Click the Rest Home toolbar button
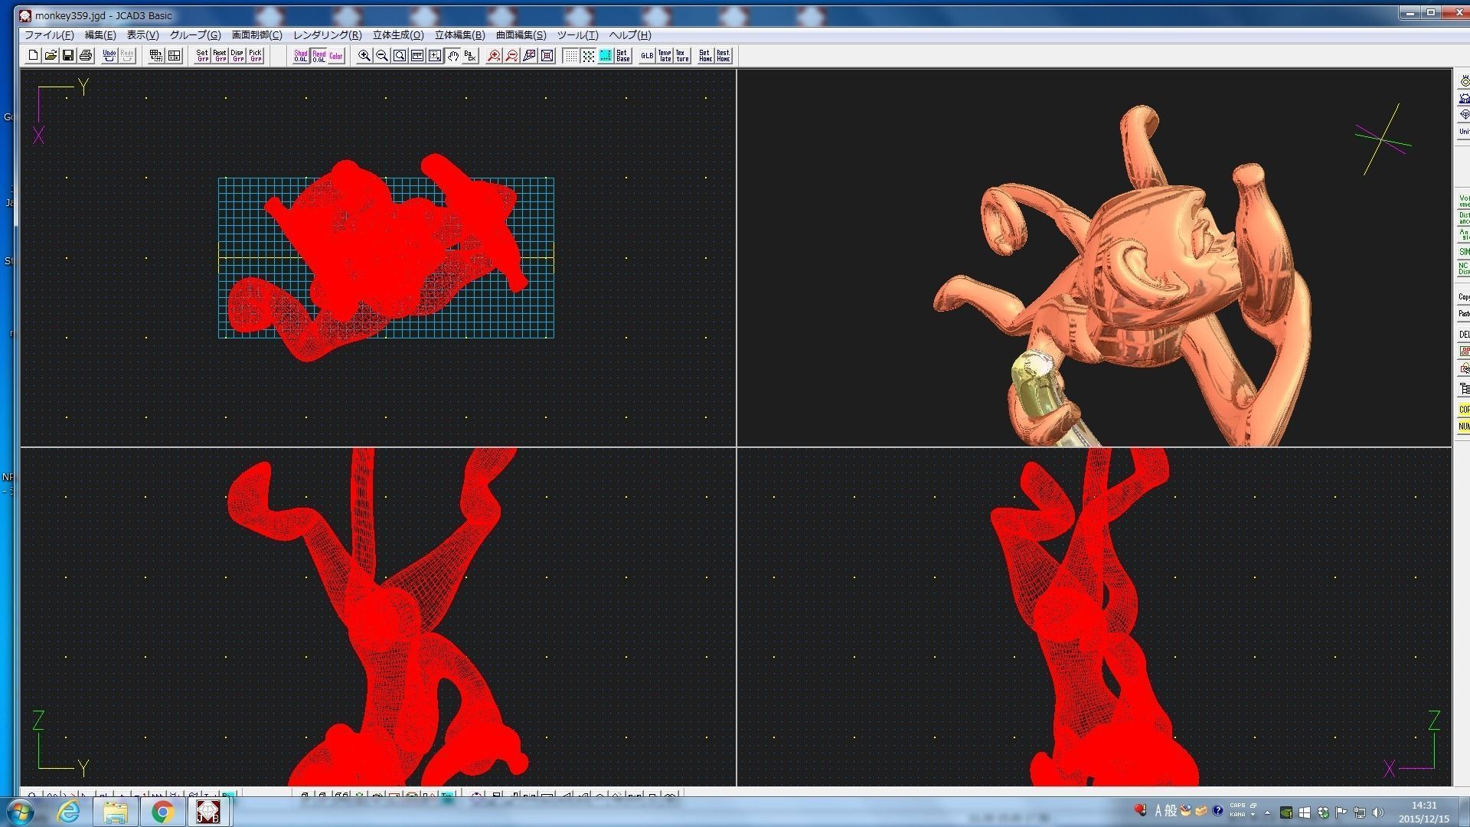 click(723, 55)
